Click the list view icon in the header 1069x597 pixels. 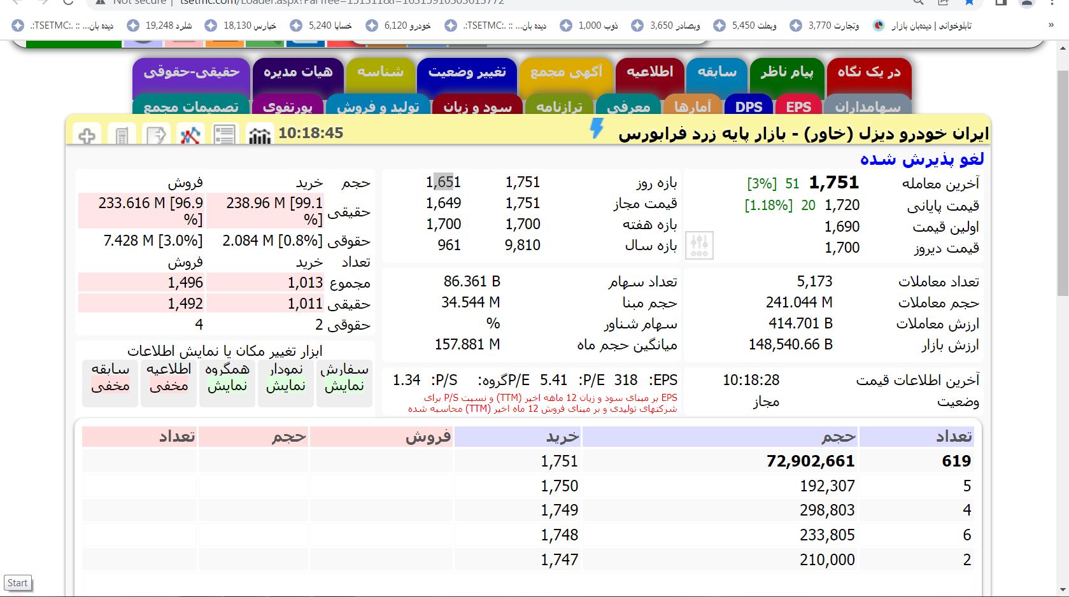pyautogui.click(x=224, y=135)
